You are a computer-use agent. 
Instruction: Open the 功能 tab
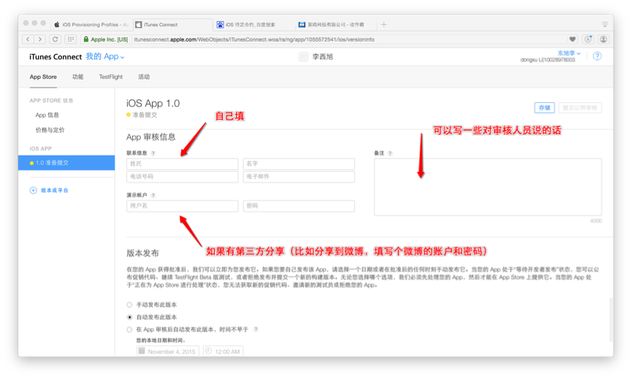77,77
